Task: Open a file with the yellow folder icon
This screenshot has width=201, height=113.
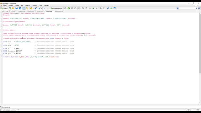Action: [13, 8]
